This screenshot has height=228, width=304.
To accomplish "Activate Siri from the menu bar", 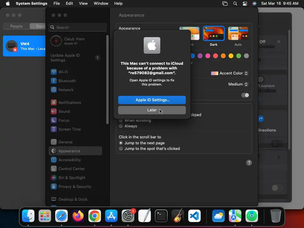I will coord(254,4).
